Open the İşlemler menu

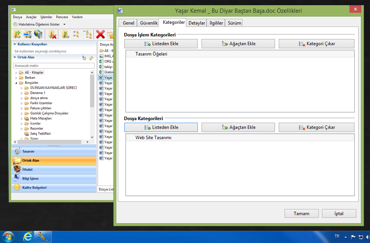46,17
